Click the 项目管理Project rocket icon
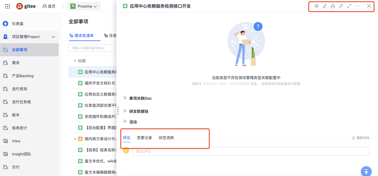 click(5, 37)
